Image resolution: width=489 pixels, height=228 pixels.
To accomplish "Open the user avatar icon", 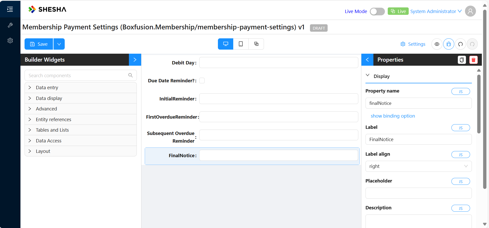I will pyautogui.click(x=470, y=11).
